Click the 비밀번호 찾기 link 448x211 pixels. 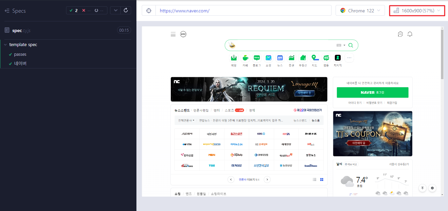pos(374,103)
